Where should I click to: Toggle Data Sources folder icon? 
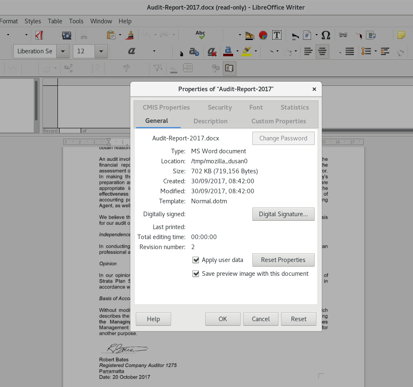(x=229, y=68)
